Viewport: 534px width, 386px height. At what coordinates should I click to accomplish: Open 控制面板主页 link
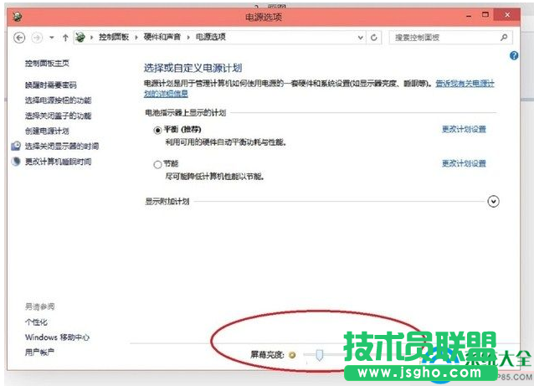coord(47,64)
